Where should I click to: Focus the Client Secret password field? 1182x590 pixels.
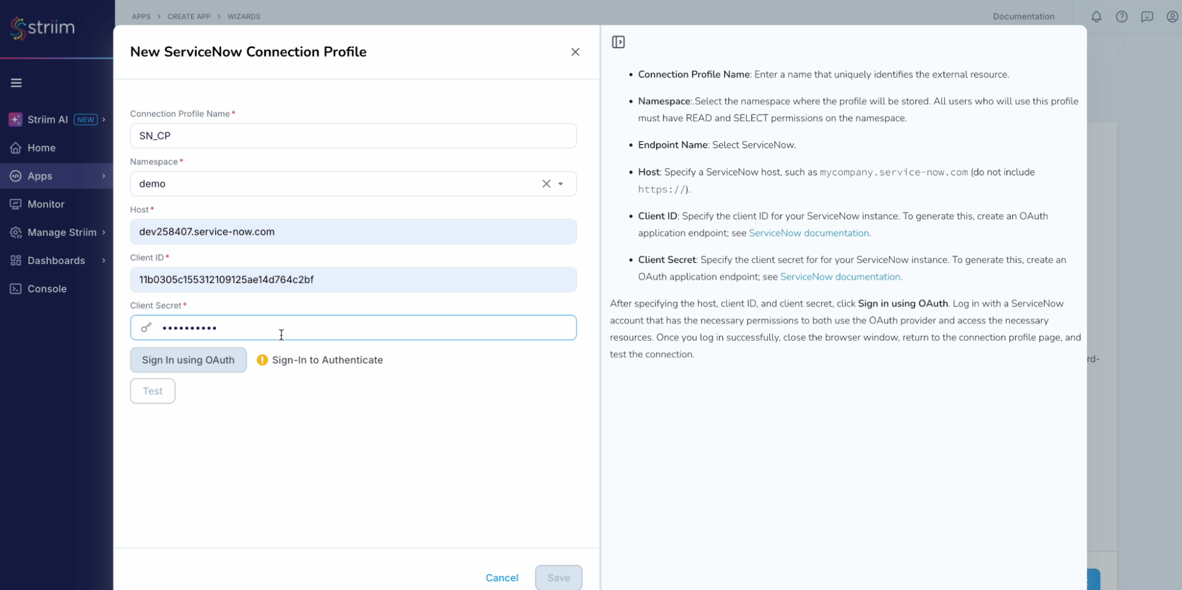tap(353, 328)
